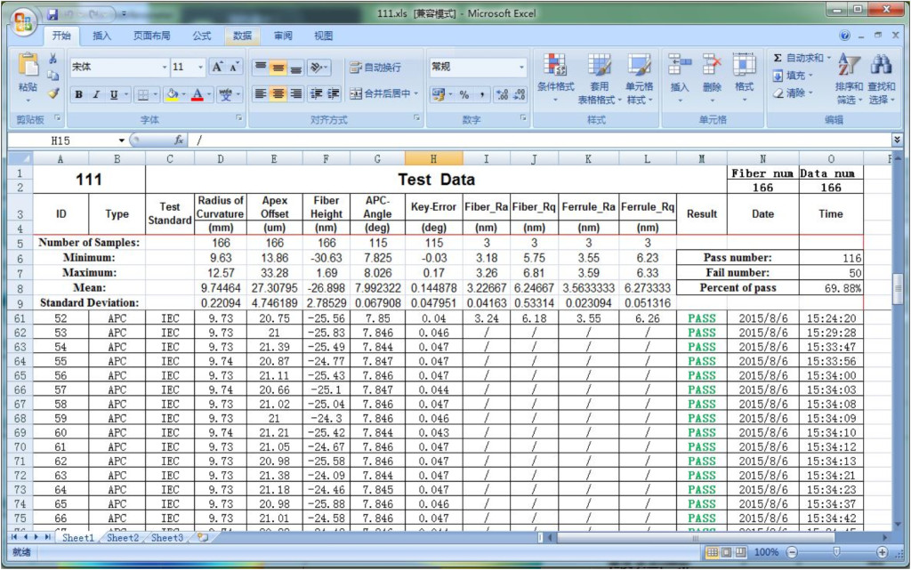Viewport: 911px width, 570px height.
Task: Toggle bold formatting
Action: 79,94
